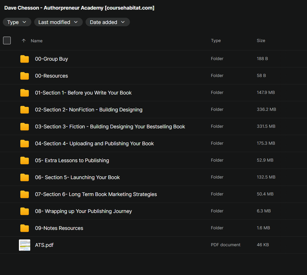The height and width of the screenshot is (275, 307).
Task: Open the ATS.pdf file name
Action: (44, 245)
